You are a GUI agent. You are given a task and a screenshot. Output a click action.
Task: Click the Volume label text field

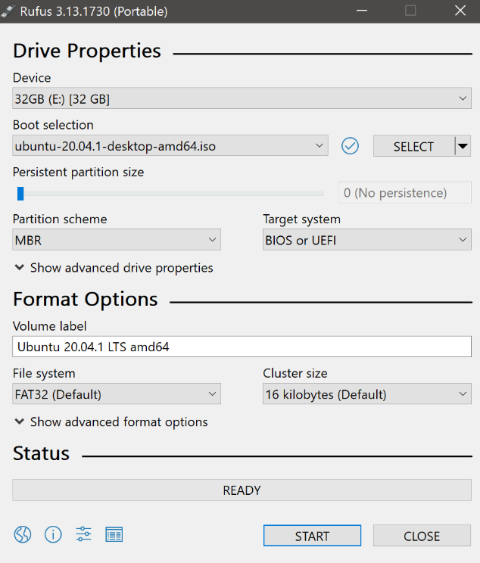coord(242,347)
